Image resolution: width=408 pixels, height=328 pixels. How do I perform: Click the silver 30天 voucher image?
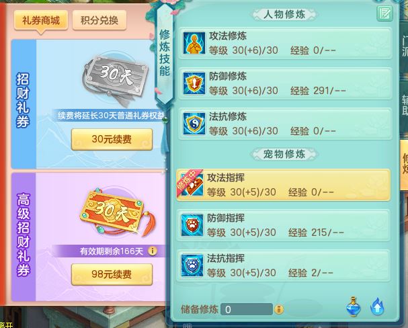coord(115,79)
